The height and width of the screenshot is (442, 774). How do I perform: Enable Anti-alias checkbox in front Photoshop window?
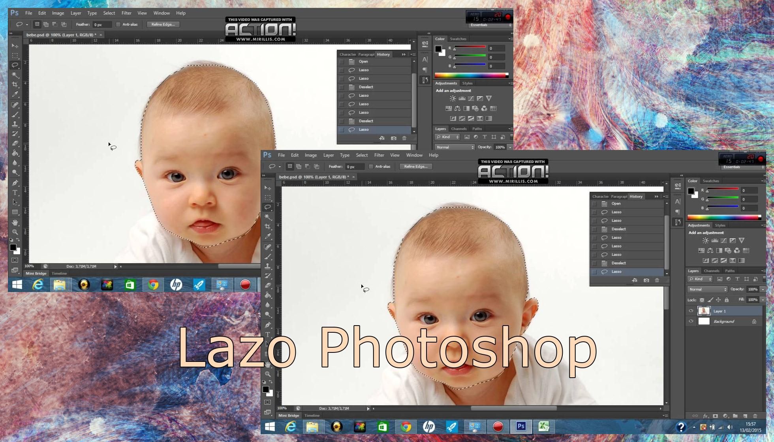click(x=371, y=167)
